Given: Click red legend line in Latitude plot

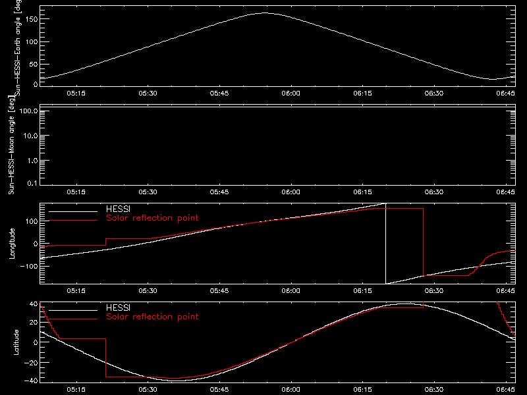Looking at the screenshot, I should coord(73,319).
